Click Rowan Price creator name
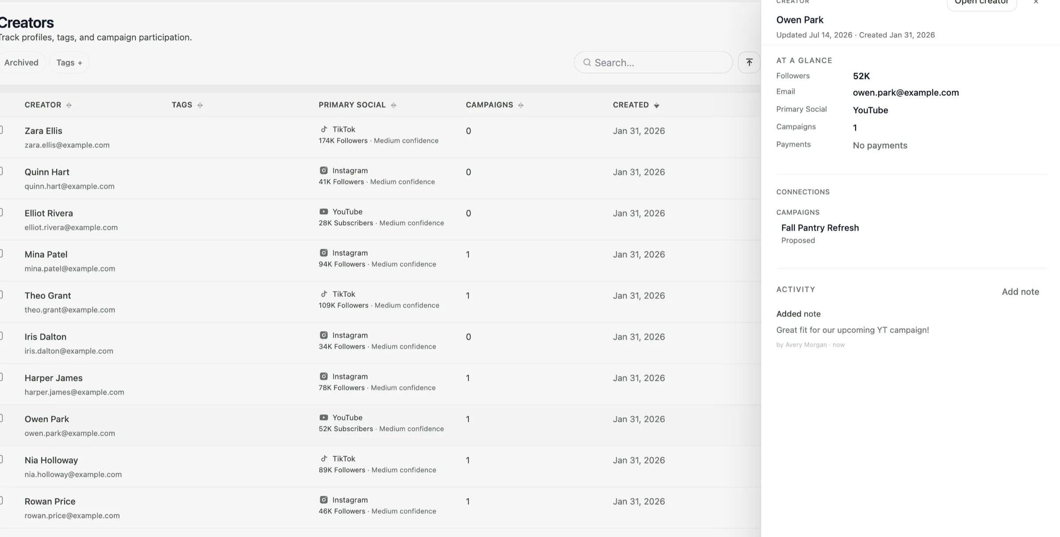 [50, 501]
